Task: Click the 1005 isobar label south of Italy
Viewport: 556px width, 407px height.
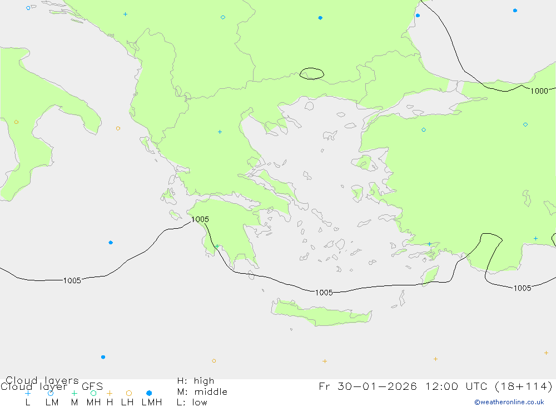Action: (72, 280)
